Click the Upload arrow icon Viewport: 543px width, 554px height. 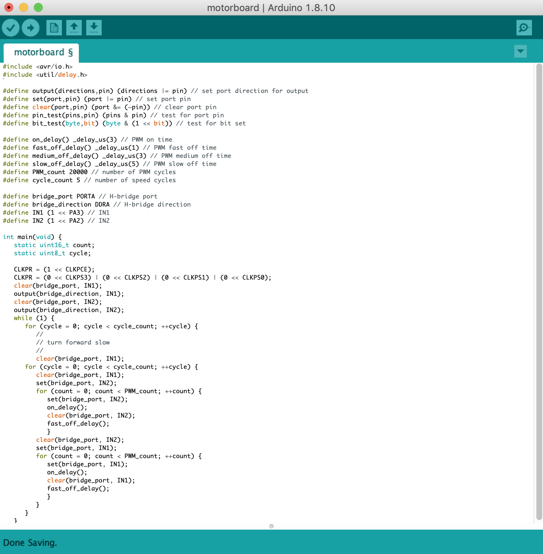(31, 28)
